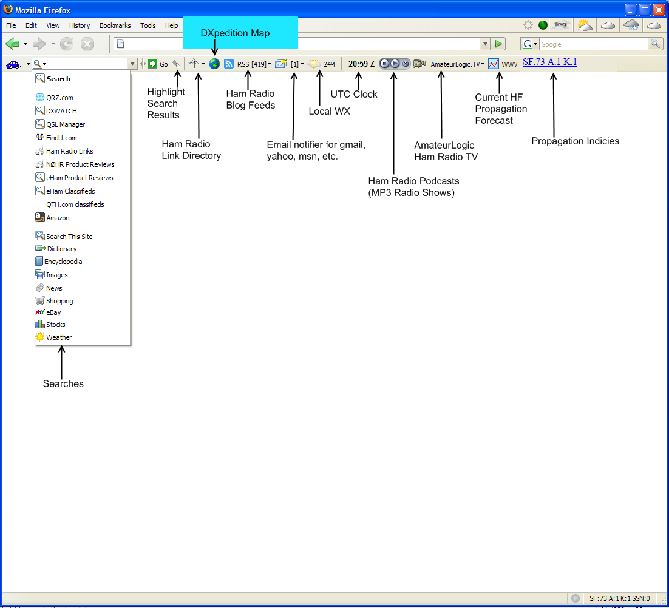Open the Help menu
Image resolution: width=669 pixels, height=608 pixels.
pyautogui.click(x=172, y=25)
